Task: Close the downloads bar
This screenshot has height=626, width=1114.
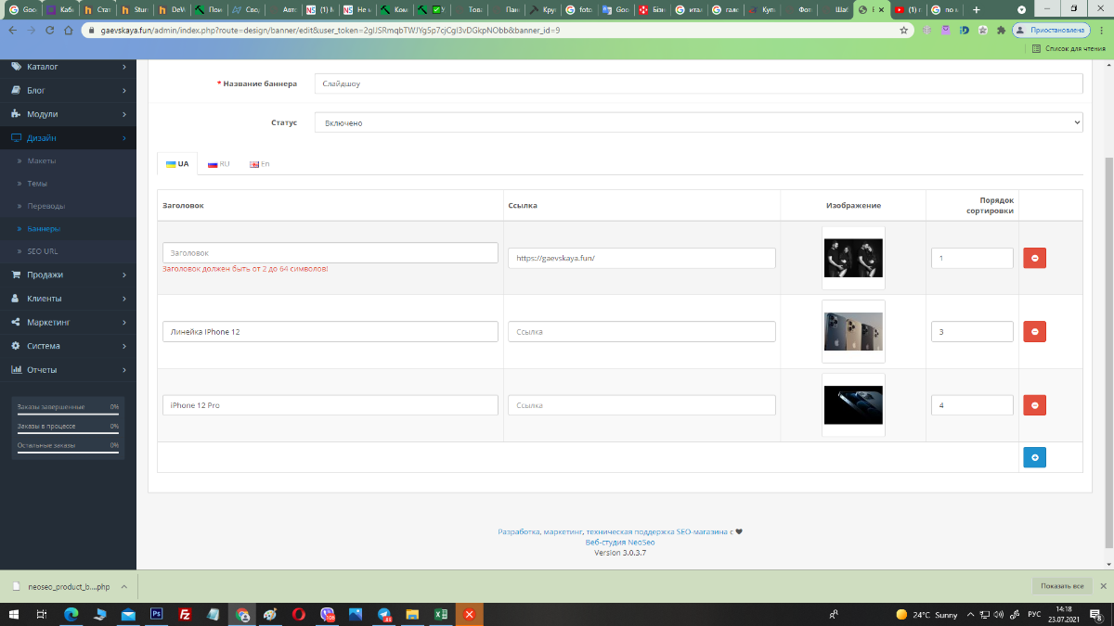Action: tap(1103, 586)
